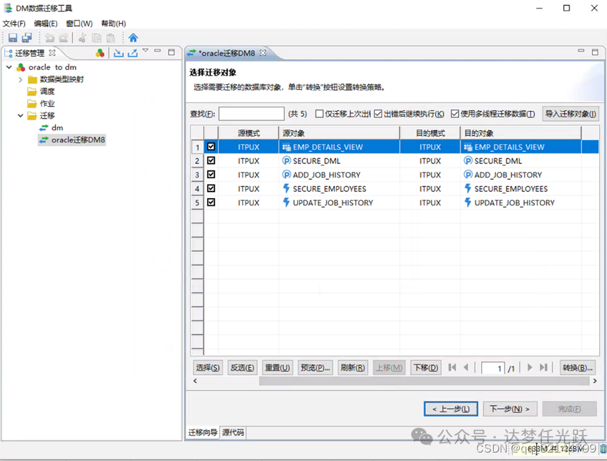Uncheck row 1 EMP_DETAILS_VIEW checkbox
Screen dimensions: 607x461
(x=211, y=146)
